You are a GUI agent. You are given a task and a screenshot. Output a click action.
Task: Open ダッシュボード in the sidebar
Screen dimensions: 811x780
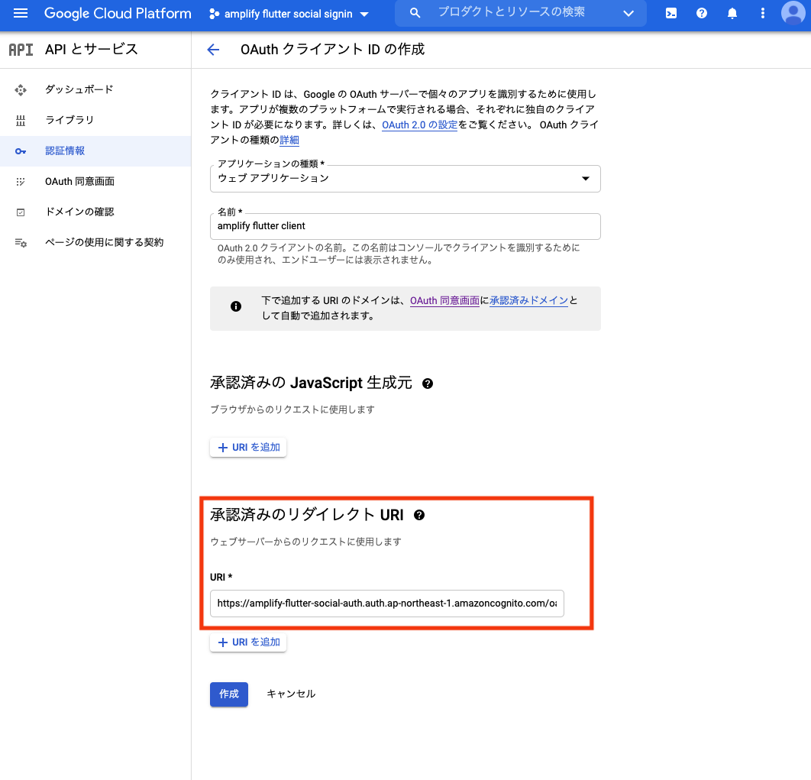(x=95, y=89)
